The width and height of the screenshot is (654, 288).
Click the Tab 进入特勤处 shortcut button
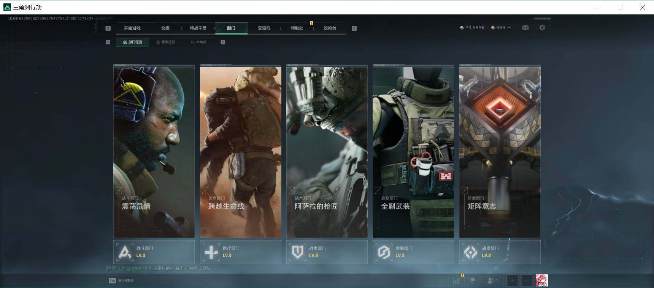[121, 280]
